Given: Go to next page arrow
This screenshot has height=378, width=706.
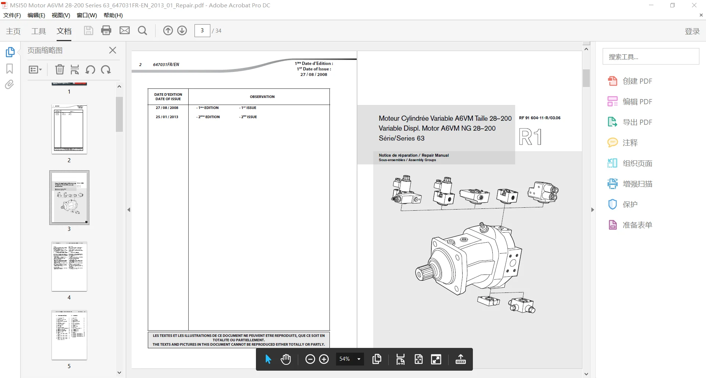Looking at the screenshot, I should (182, 30).
